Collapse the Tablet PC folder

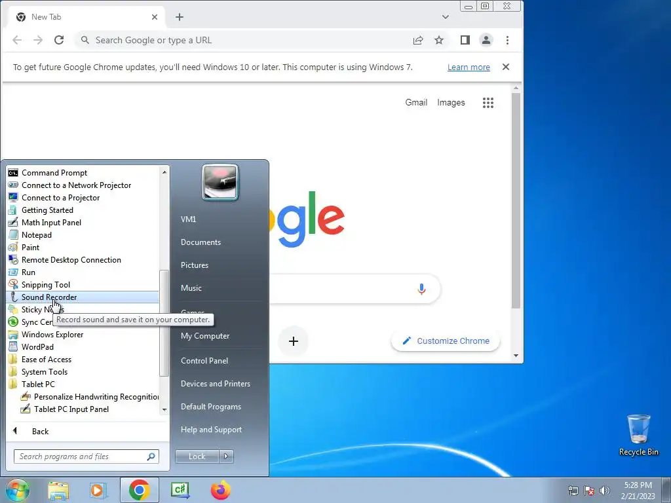click(38, 384)
